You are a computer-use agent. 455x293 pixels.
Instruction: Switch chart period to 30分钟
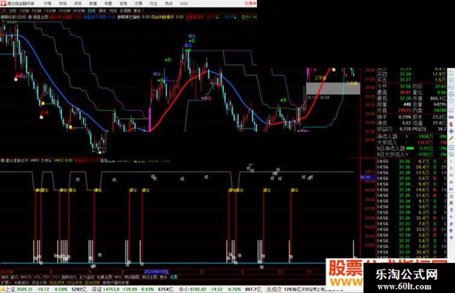pos(65,11)
